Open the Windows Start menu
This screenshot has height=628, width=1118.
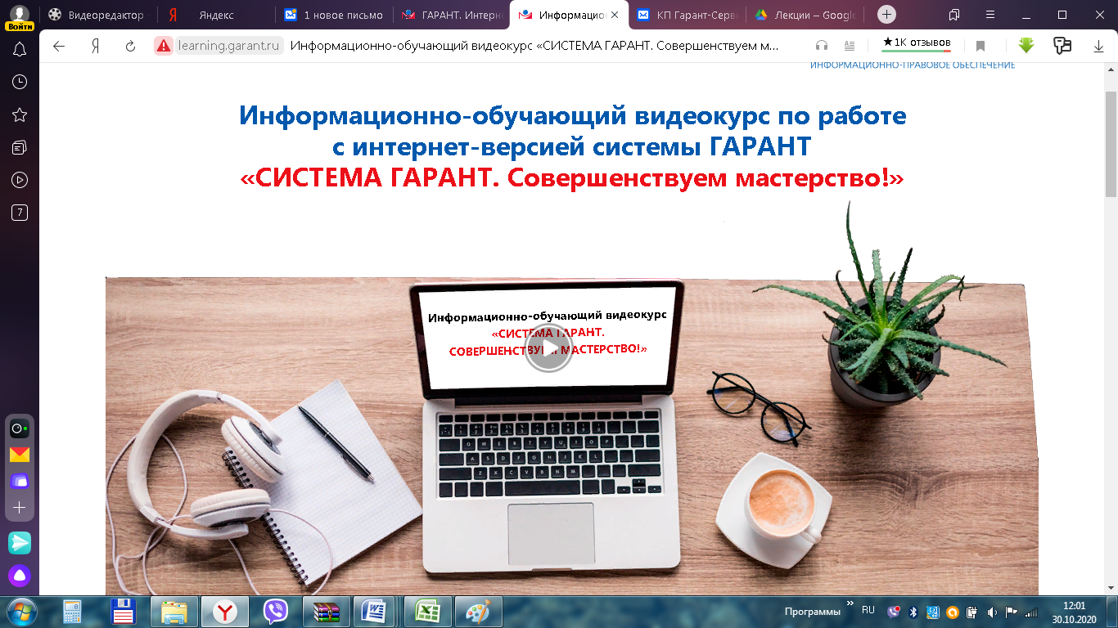(x=20, y=612)
